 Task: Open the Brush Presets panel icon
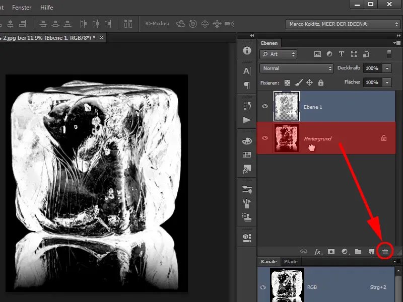(x=247, y=189)
